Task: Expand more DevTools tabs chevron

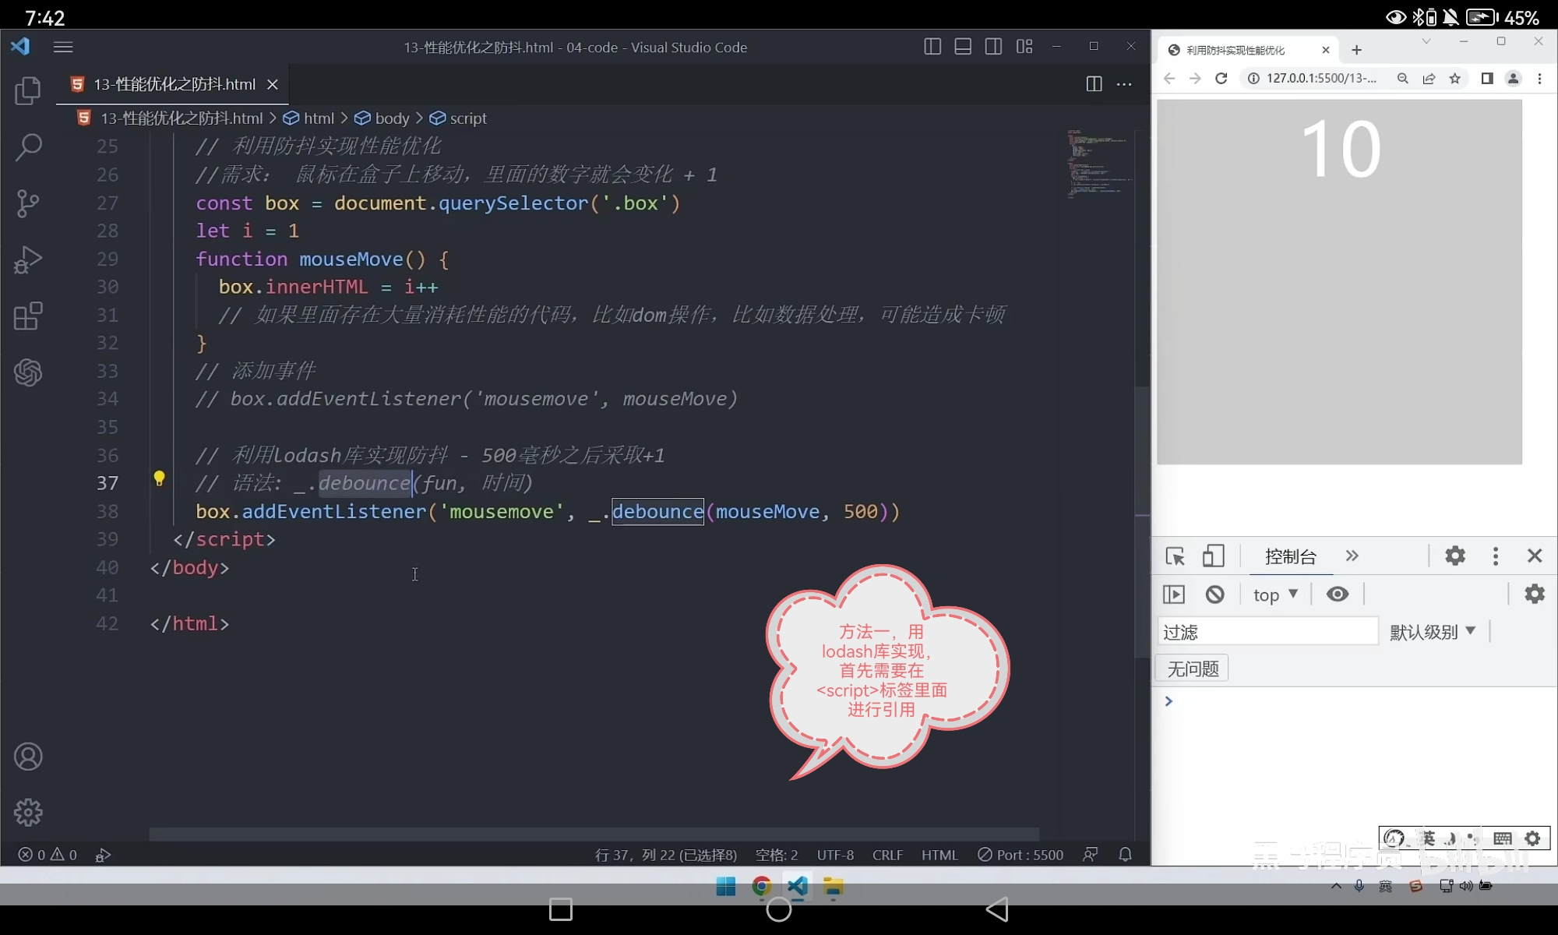Action: [x=1352, y=556]
